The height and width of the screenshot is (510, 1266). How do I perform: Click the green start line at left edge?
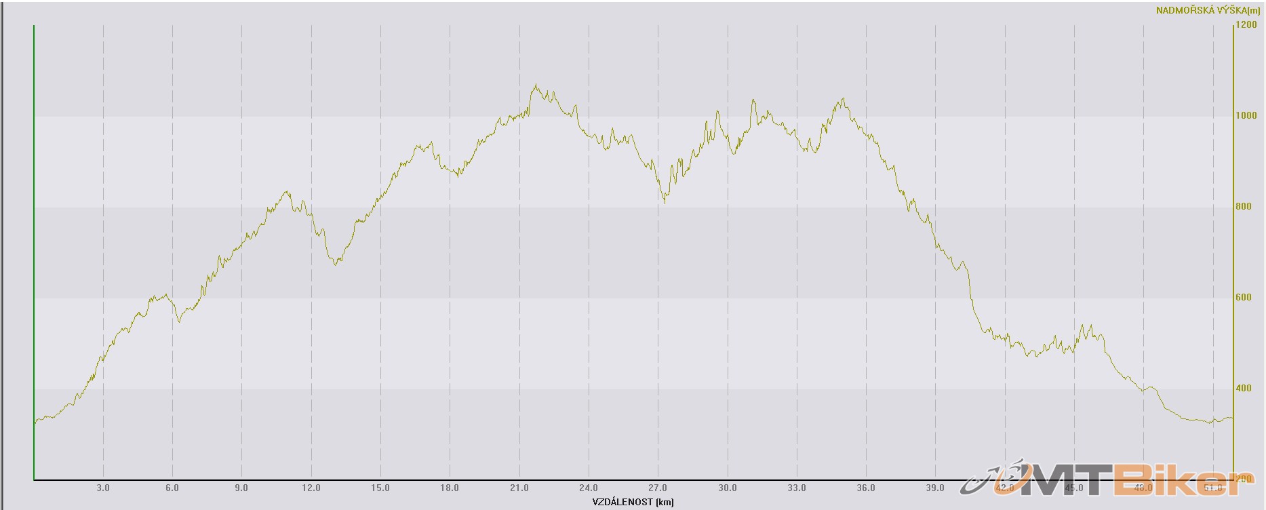tap(34, 251)
